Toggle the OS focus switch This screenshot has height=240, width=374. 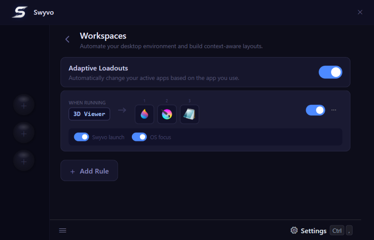tap(139, 137)
